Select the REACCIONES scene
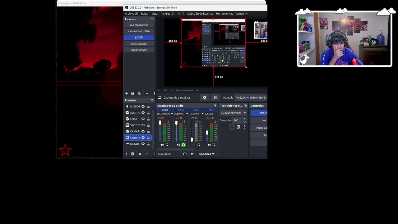This screenshot has height=224, width=398. tap(139, 44)
